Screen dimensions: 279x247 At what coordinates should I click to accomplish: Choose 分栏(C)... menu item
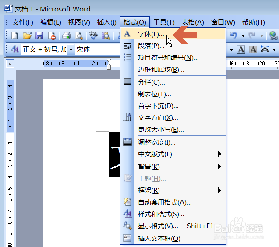point(173,82)
